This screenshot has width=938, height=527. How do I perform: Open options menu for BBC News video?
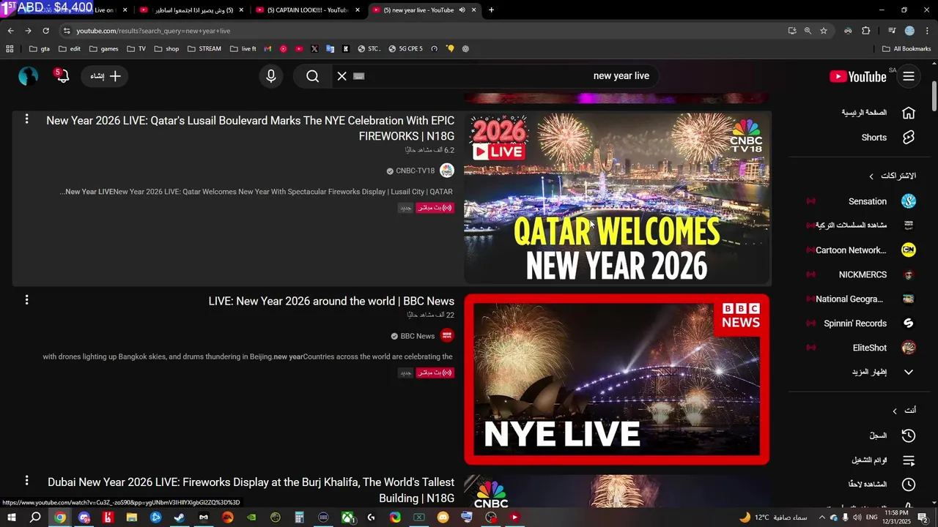click(26, 300)
